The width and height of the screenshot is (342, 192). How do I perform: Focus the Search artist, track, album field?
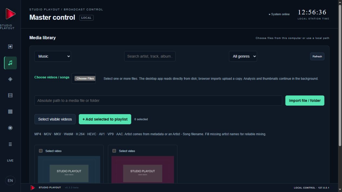point(150,56)
